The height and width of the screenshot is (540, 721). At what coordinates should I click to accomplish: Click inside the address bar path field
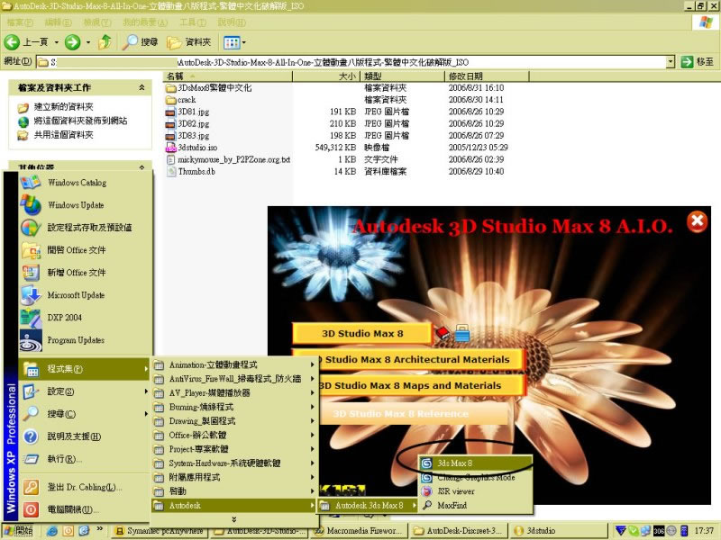(351, 62)
